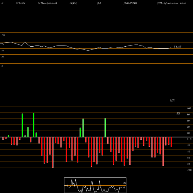193x193 pixels.
Task: Click the 51.45 RSI value label
Action: [x=178, y=47]
